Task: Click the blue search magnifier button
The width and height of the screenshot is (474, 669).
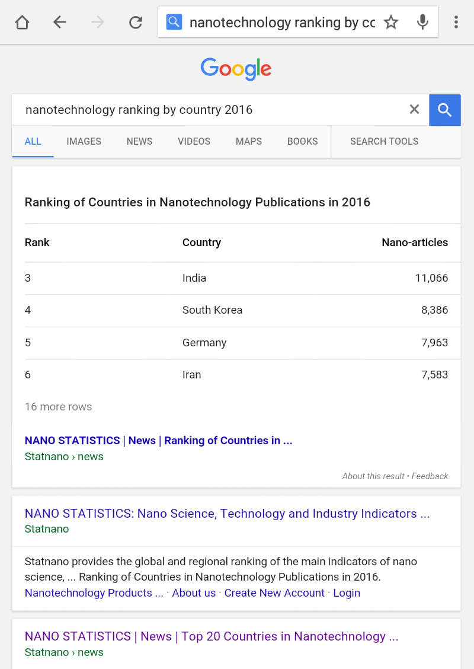Action: 444,110
